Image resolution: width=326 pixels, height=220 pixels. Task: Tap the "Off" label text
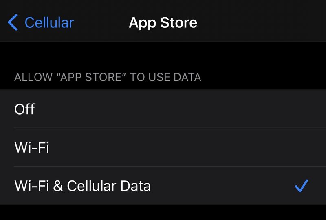[x=24, y=109]
